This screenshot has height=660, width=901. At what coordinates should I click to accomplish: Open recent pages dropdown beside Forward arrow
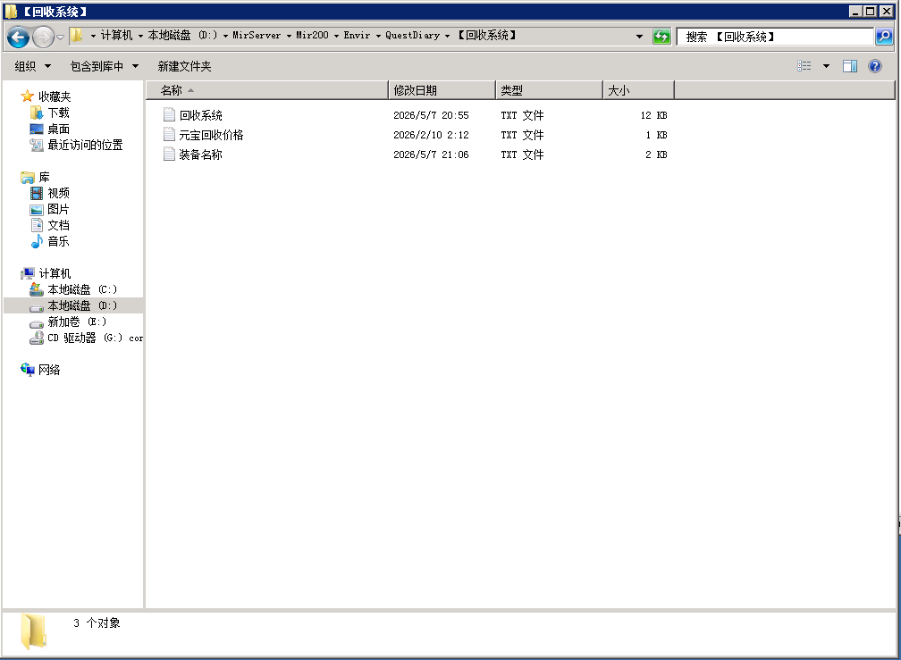[x=60, y=38]
